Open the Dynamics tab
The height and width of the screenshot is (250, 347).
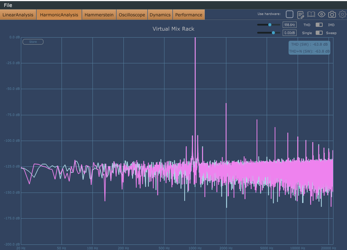pos(160,15)
